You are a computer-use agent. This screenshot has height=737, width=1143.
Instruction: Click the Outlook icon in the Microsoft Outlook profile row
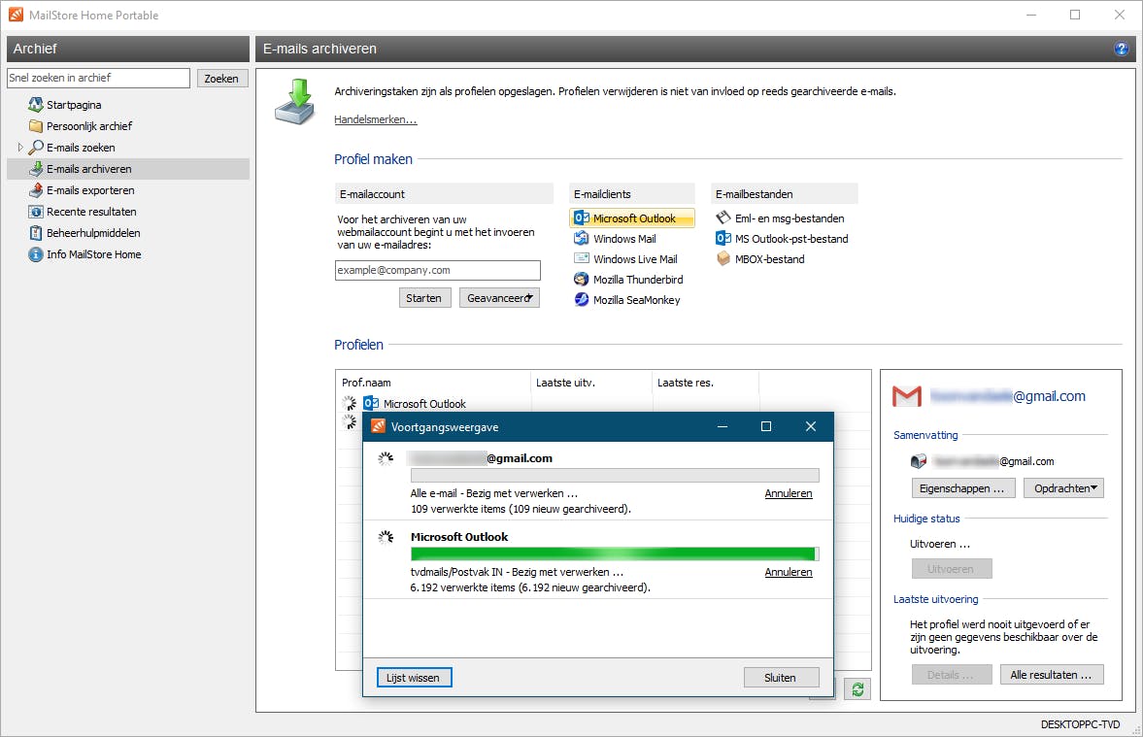(x=371, y=403)
